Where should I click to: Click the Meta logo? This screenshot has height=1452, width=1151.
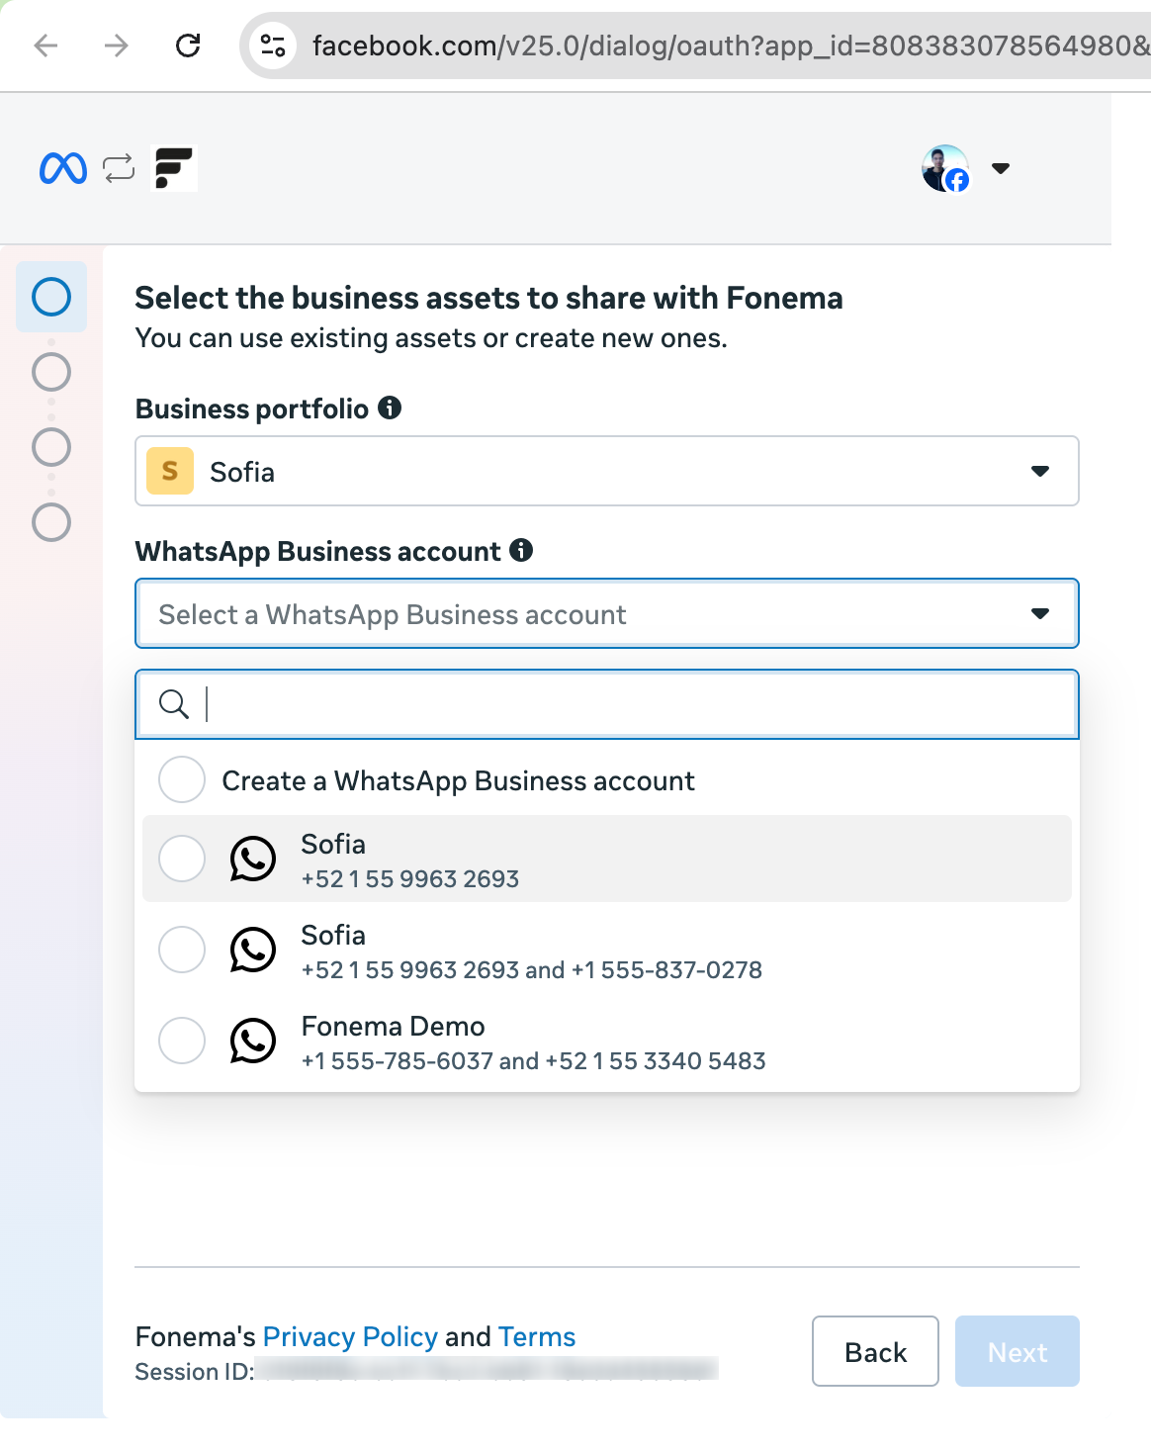click(x=63, y=168)
